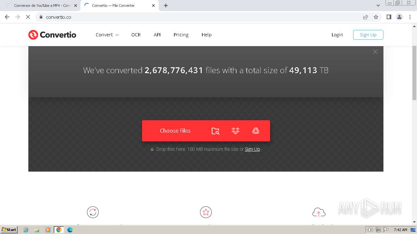The image size is (417, 234).
Task: Open volume control in system tray
Action: pos(370,230)
